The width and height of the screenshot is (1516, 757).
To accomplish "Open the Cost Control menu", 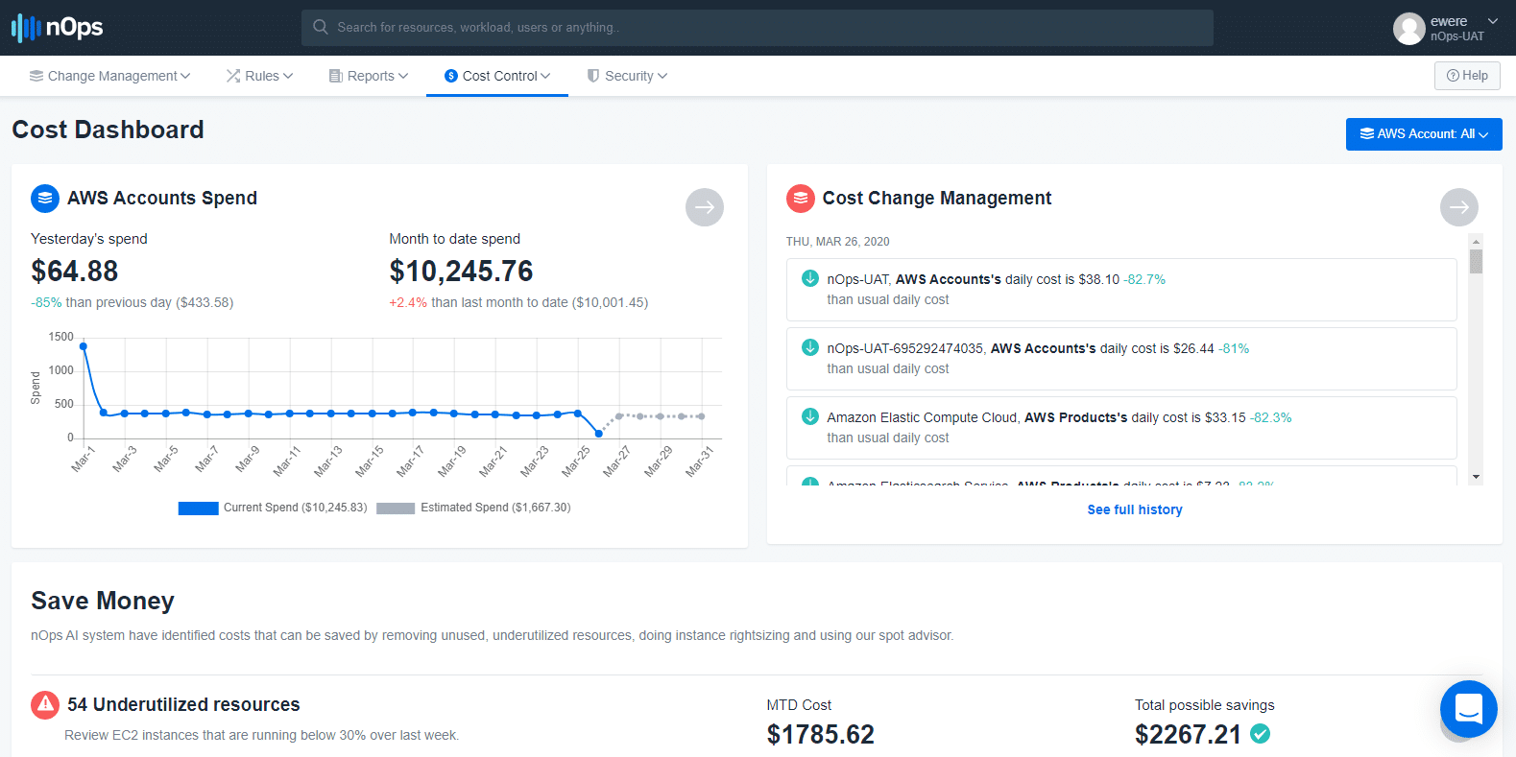I will pos(497,76).
